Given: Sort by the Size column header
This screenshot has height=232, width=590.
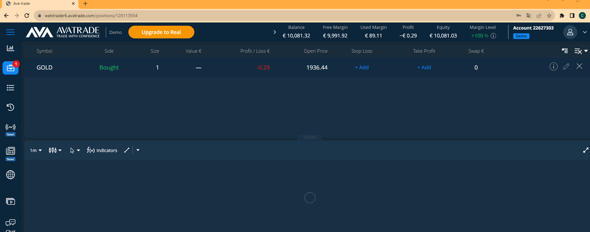Looking at the screenshot, I should 155,51.
